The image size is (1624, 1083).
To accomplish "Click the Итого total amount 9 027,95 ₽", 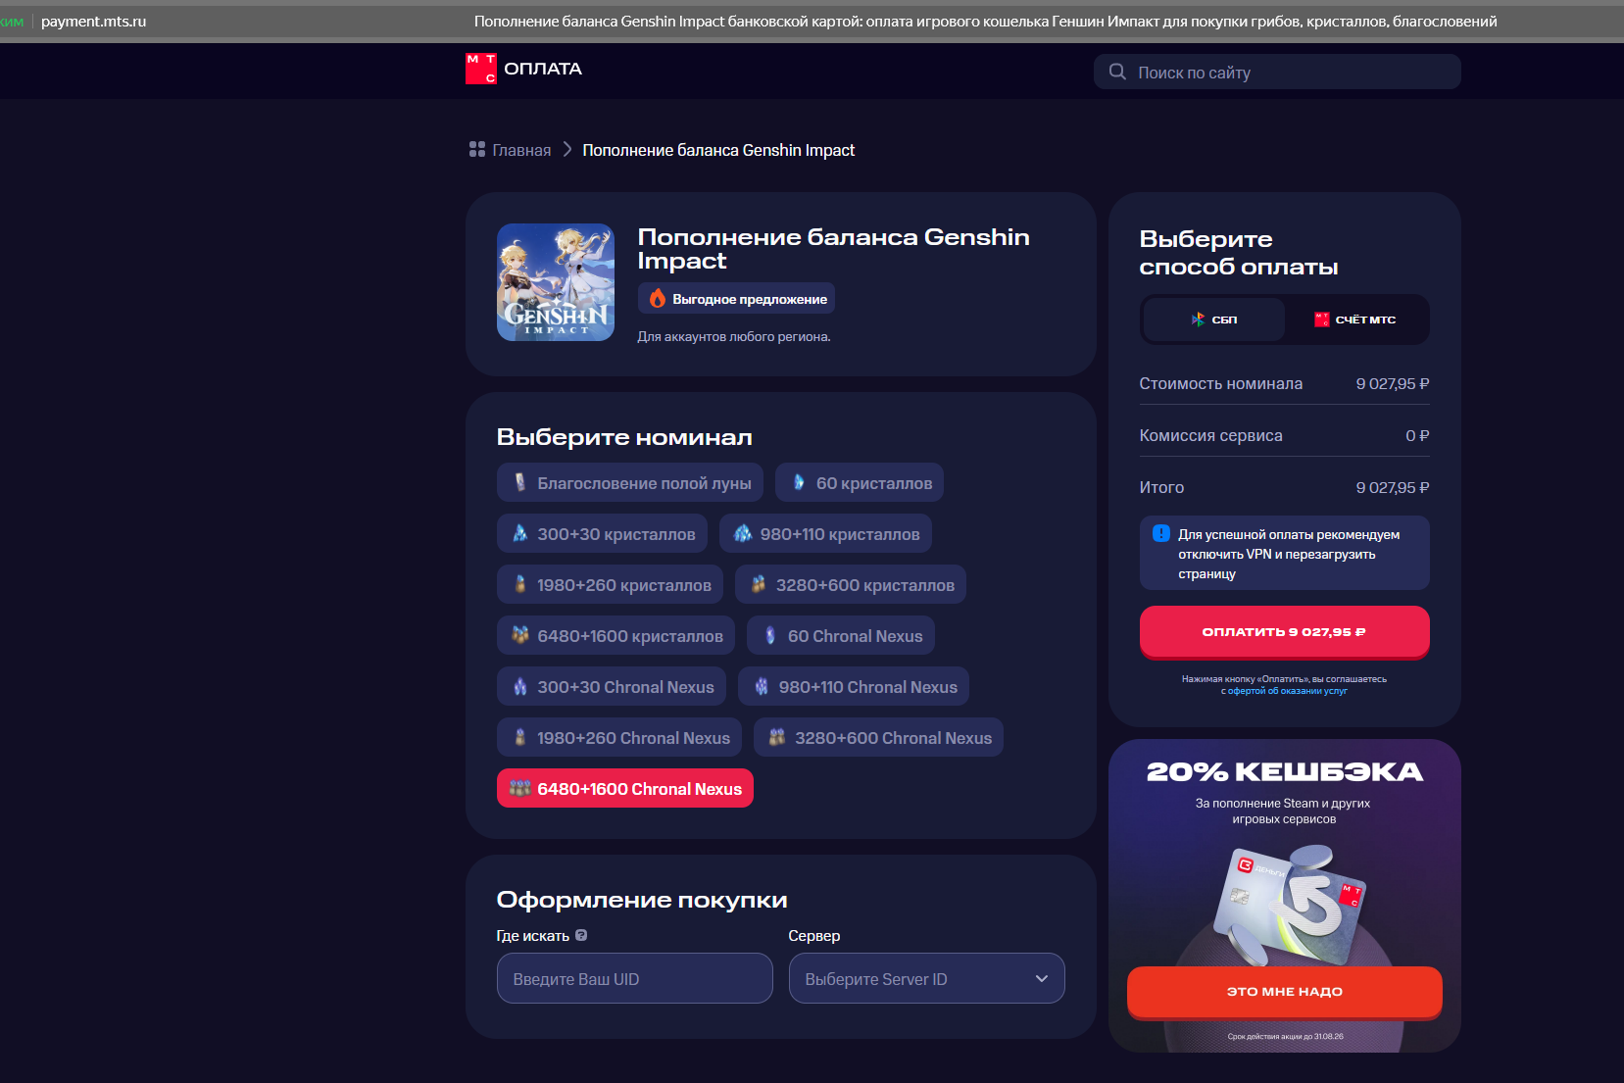I will click(x=1393, y=487).
